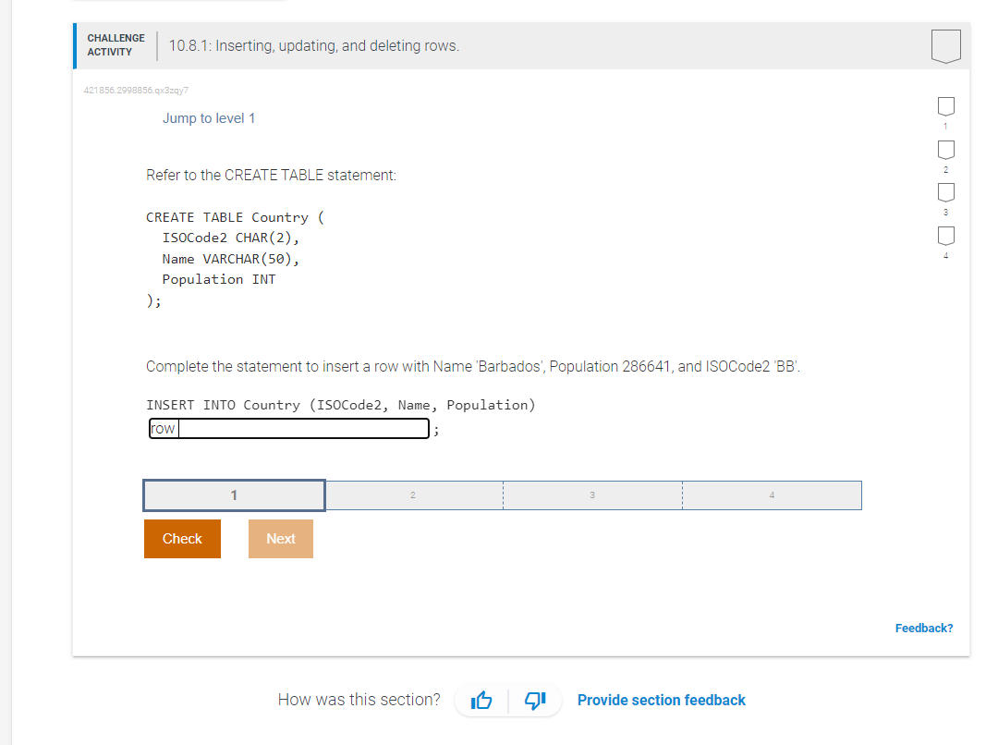
Task: Switch to question segment 2
Action: pos(412,495)
